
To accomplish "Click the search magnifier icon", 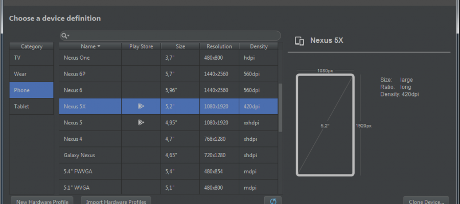I will pos(64,36).
